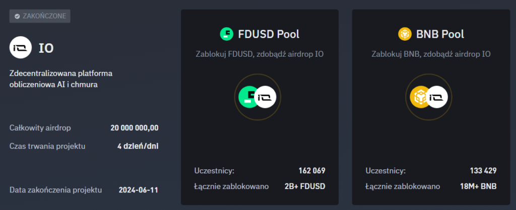Click the ZAKOŃCZONE status badge

(x=40, y=16)
